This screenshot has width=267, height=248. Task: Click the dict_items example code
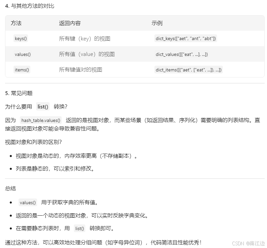188,70
